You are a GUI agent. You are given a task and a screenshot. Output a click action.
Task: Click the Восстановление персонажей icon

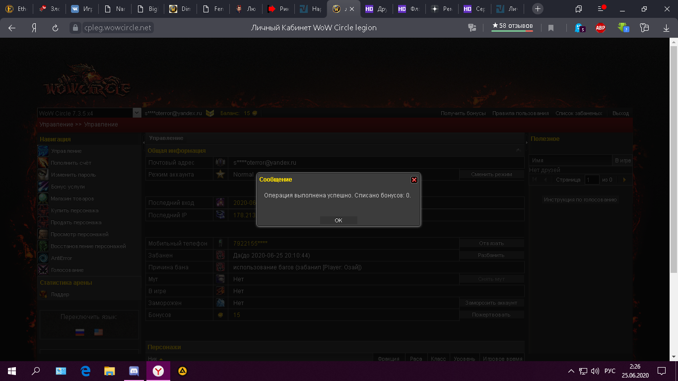[x=44, y=246]
